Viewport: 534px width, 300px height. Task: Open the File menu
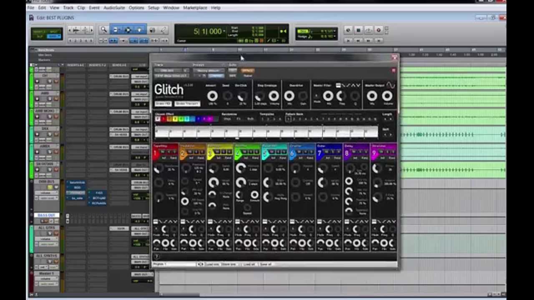pyautogui.click(x=31, y=7)
